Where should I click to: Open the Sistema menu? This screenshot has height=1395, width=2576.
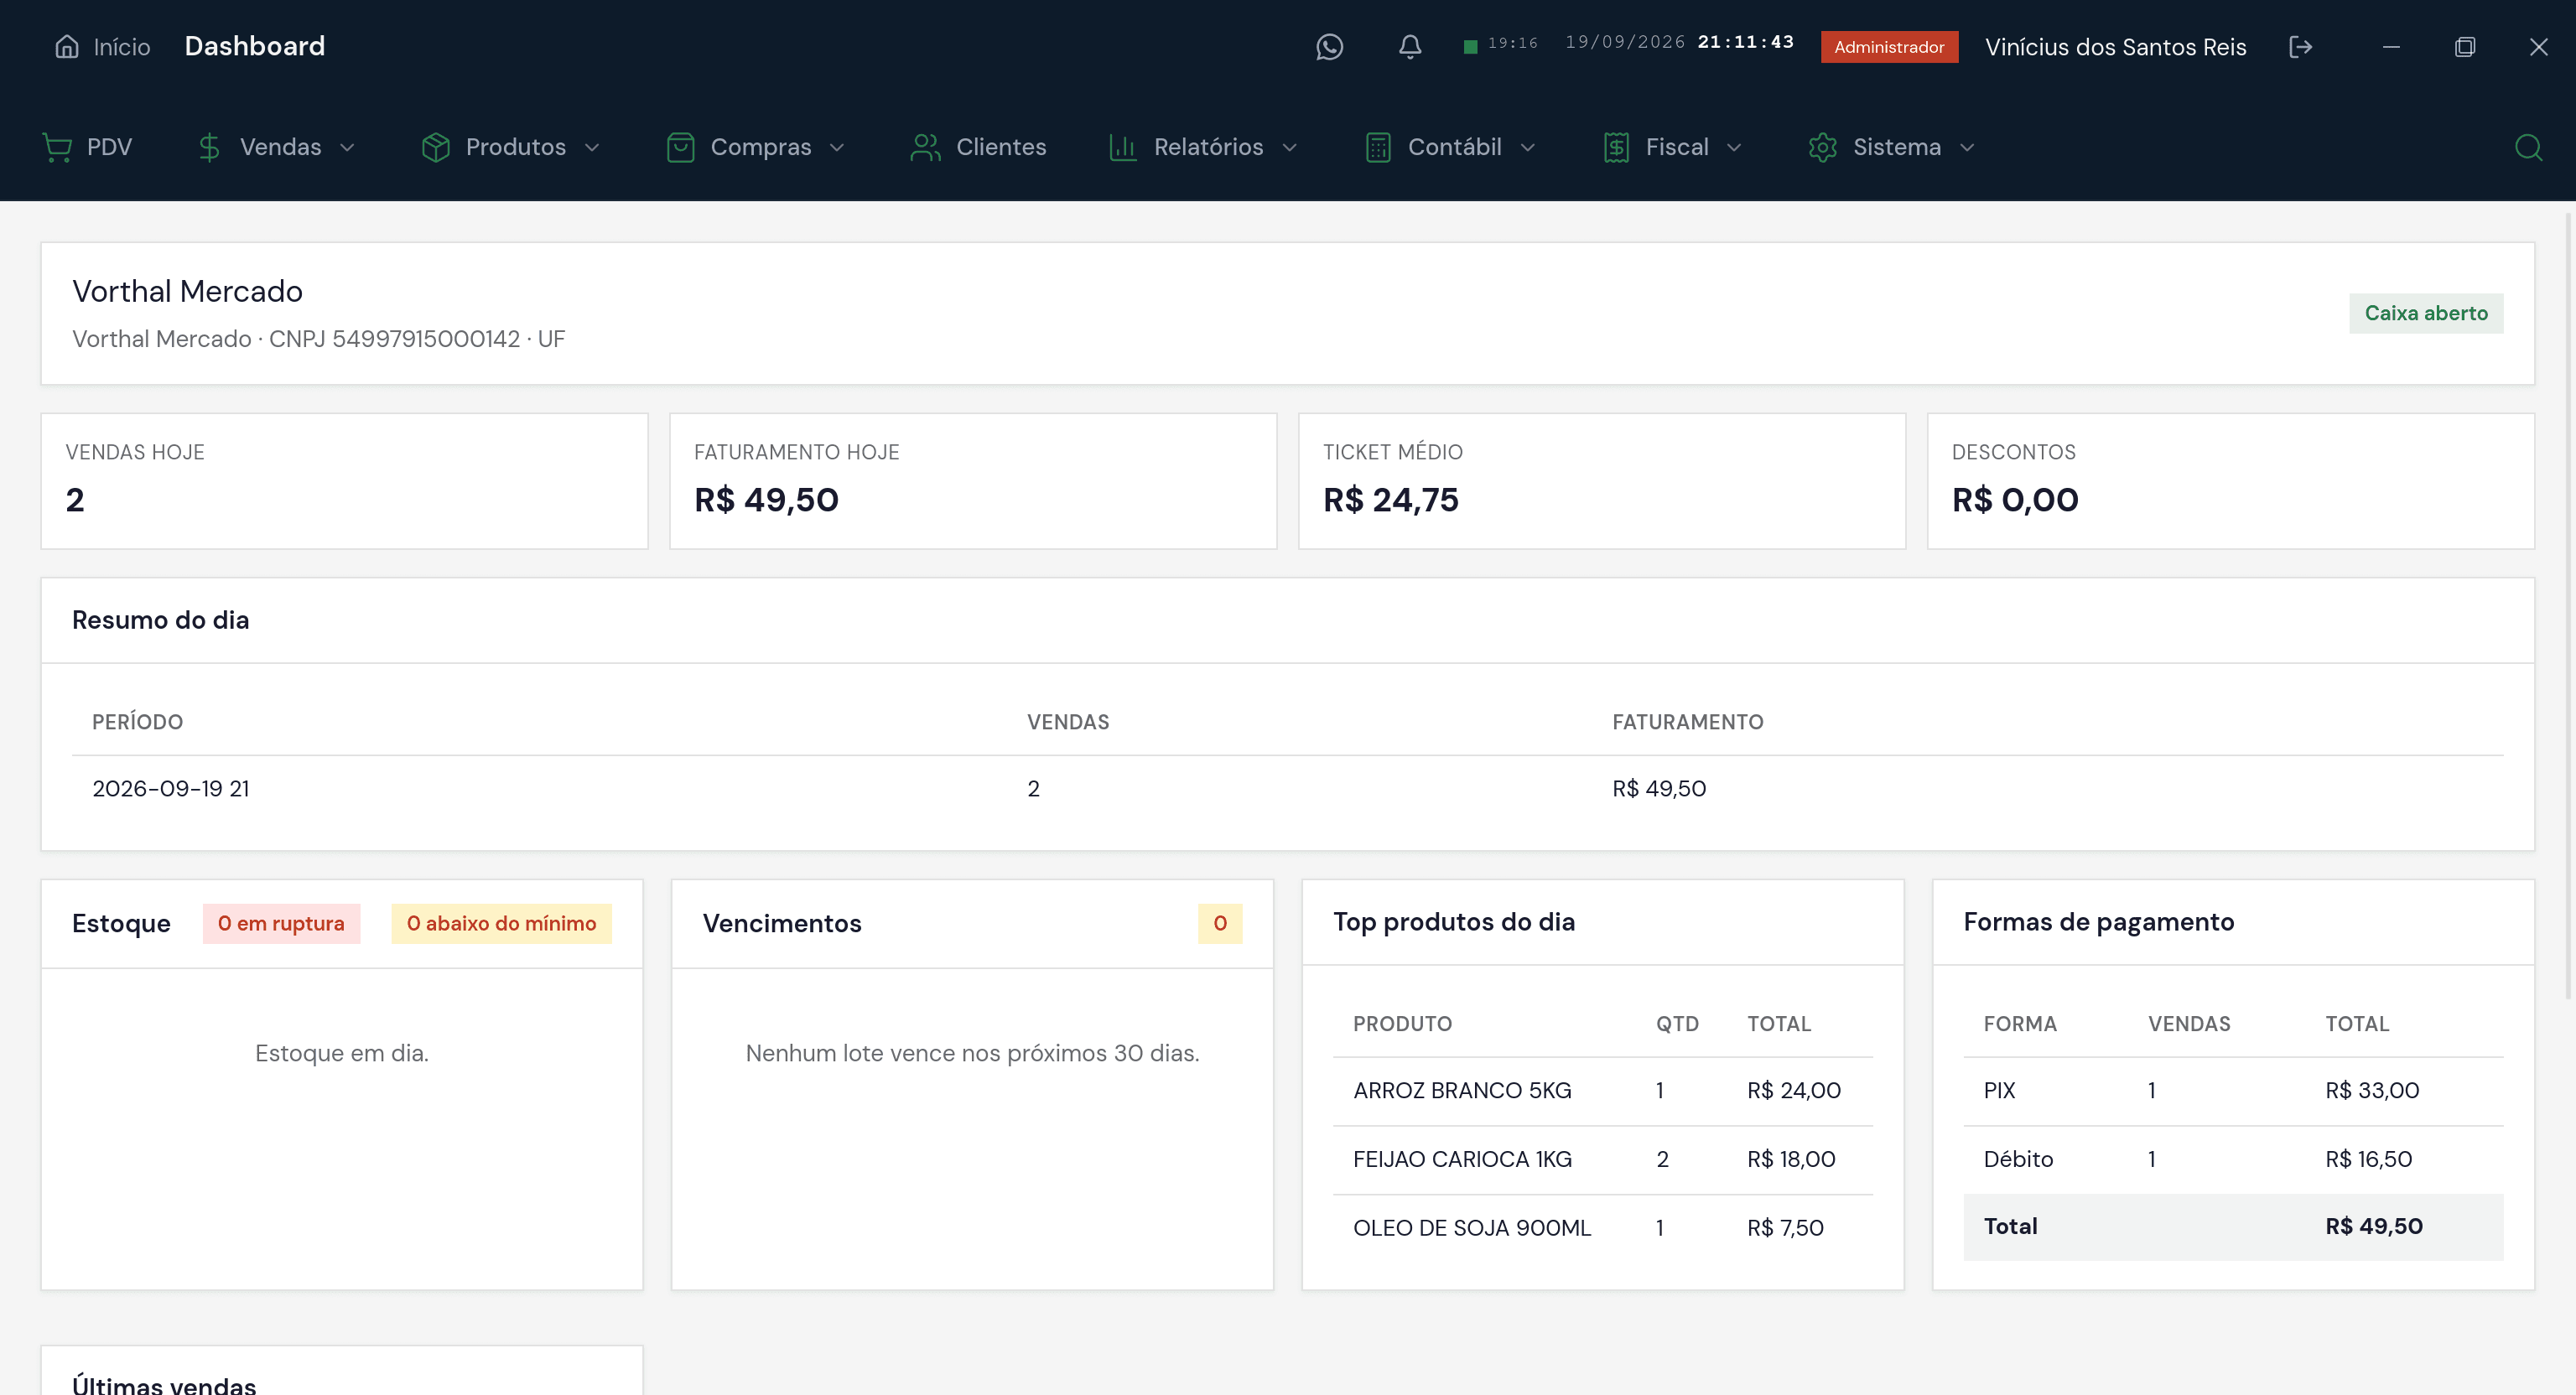click(x=1892, y=147)
